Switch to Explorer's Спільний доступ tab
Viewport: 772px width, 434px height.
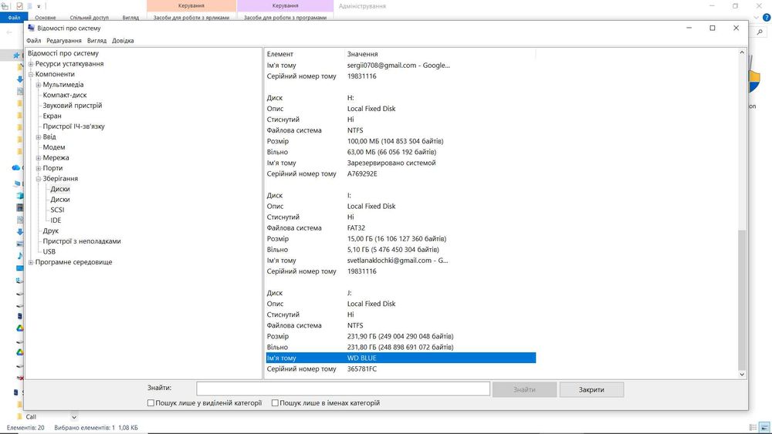click(89, 18)
